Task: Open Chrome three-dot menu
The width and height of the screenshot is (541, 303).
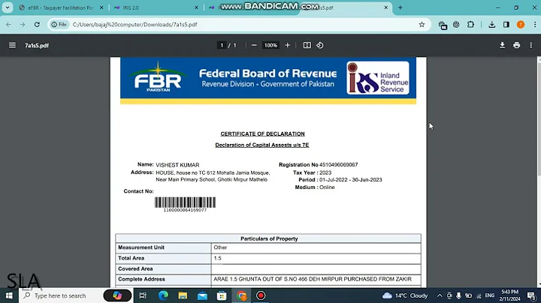Action: point(535,25)
